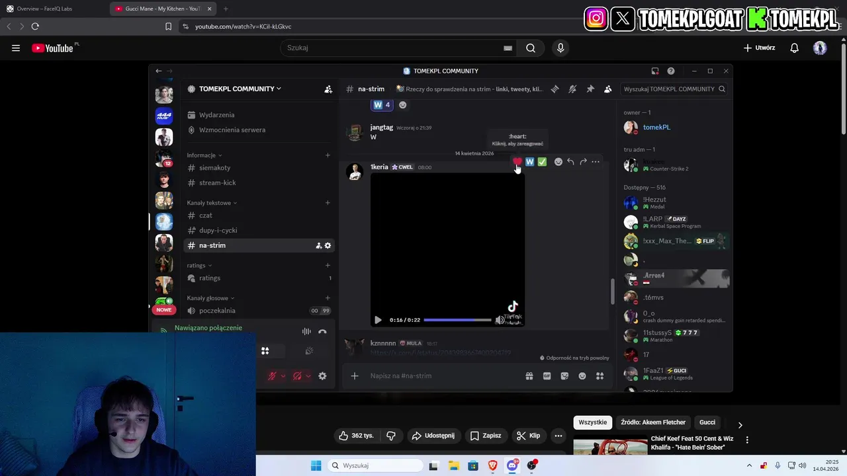
Task: Open the sticker picker
Action: (564, 376)
